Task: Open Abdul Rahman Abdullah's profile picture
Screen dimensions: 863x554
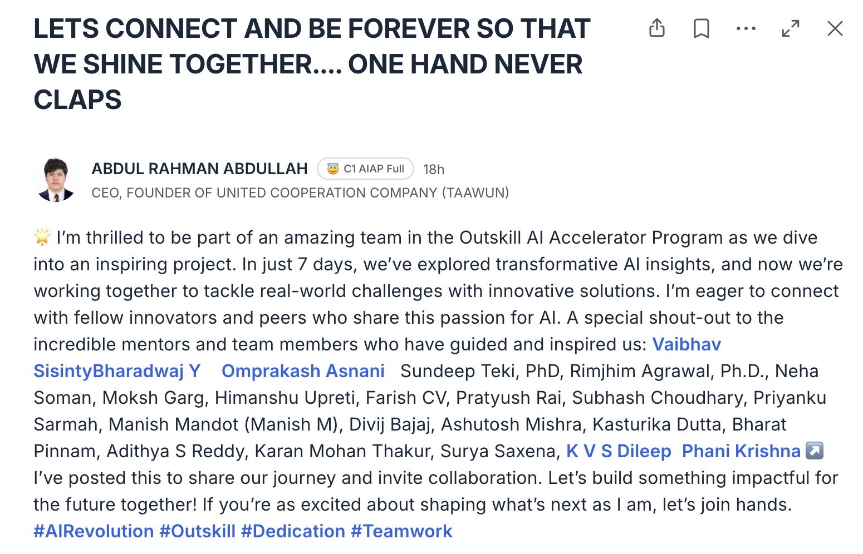Action: pos(56,180)
